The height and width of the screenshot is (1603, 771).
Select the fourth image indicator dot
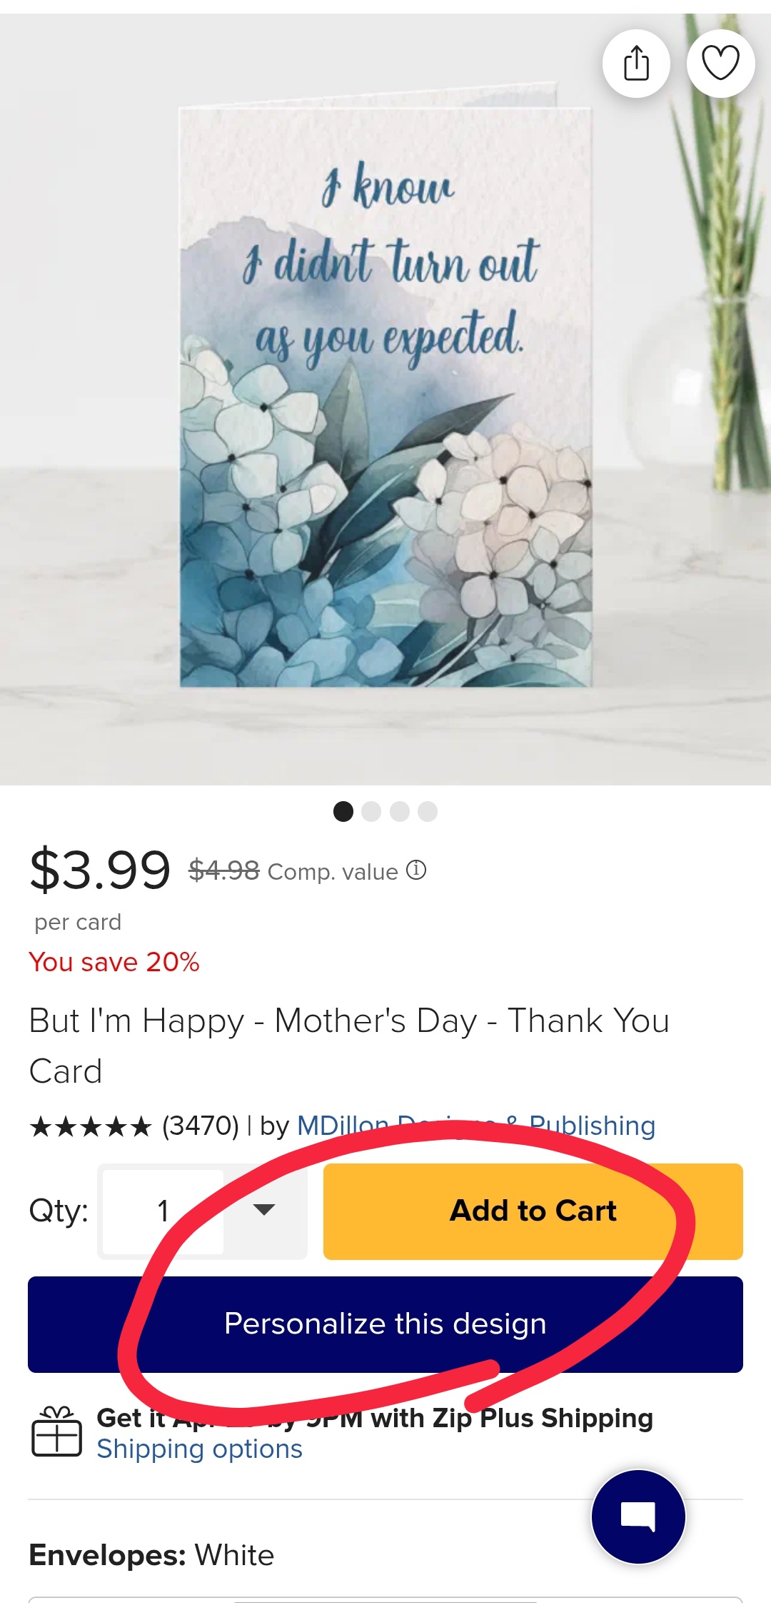pos(428,812)
